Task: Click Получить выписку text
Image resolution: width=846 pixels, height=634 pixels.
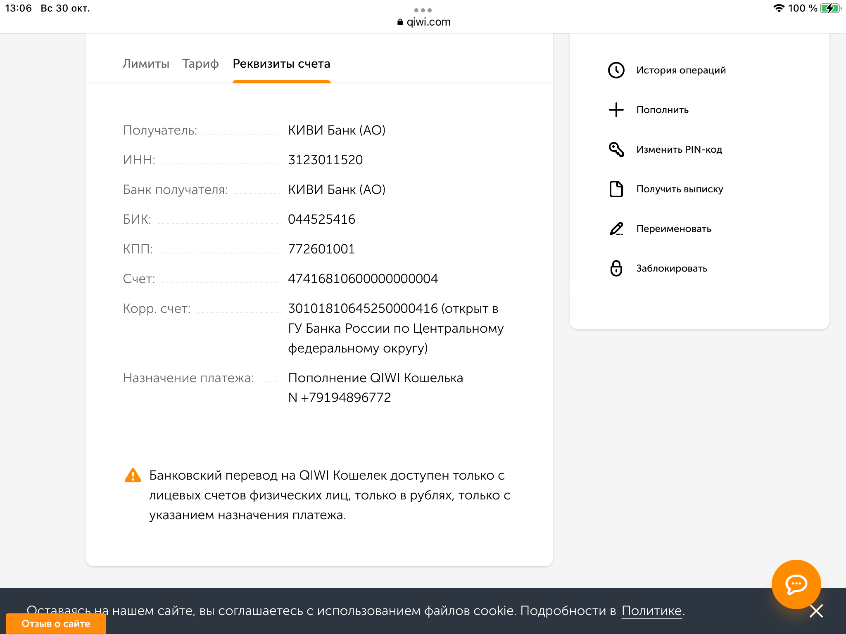Action: pos(680,189)
